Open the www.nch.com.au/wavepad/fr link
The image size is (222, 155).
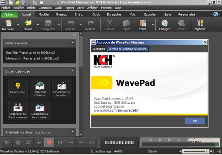117,110
